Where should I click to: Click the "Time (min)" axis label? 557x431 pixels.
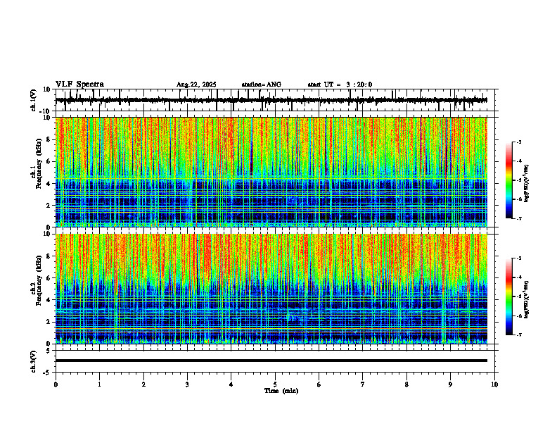coord(281,391)
